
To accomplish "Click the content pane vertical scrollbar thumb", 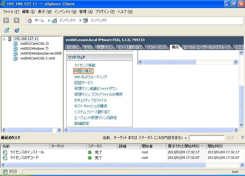I will coord(241,103).
